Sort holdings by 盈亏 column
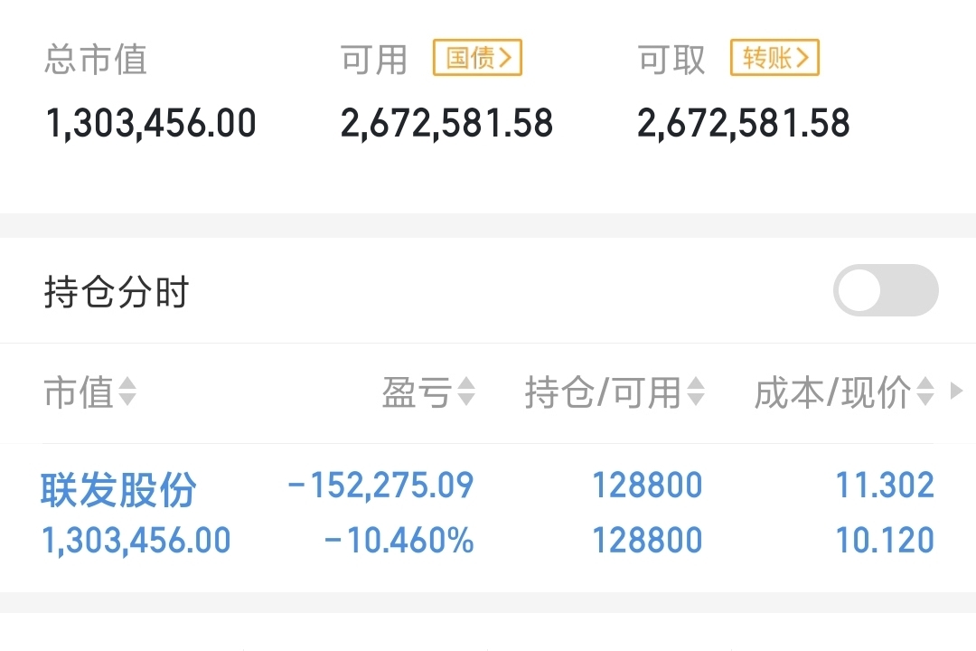Viewport: 976px width, 651px height. pos(429,392)
